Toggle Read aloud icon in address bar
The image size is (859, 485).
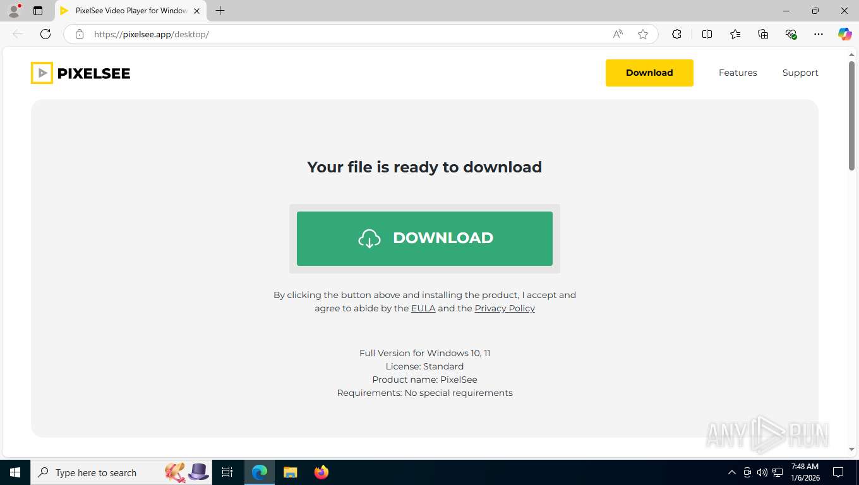(x=618, y=34)
